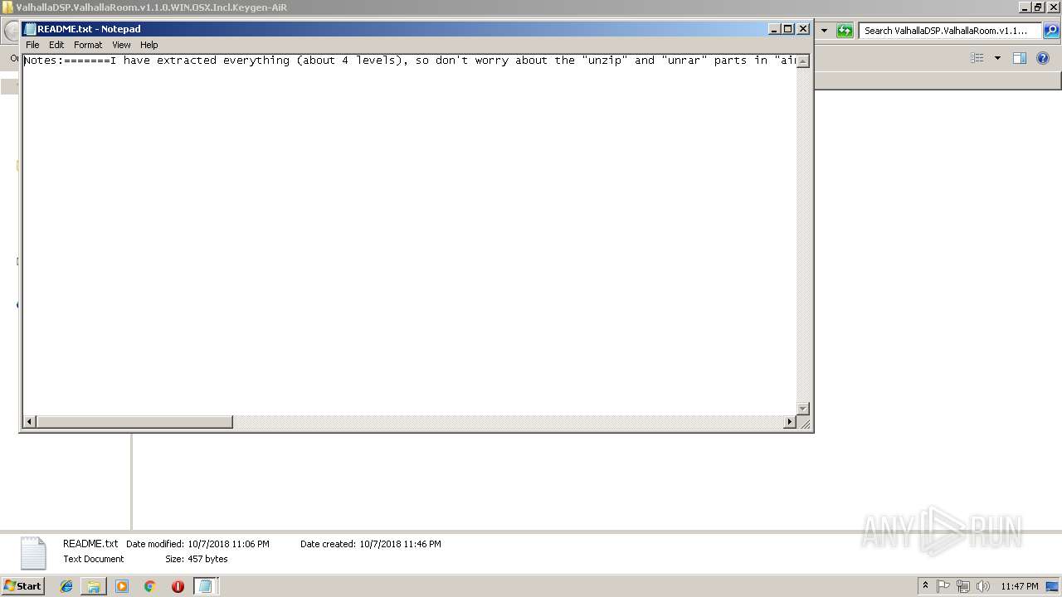The image size is (1062, 597).
Task: Click the resize grip of Notepad window
Action: 804,423
